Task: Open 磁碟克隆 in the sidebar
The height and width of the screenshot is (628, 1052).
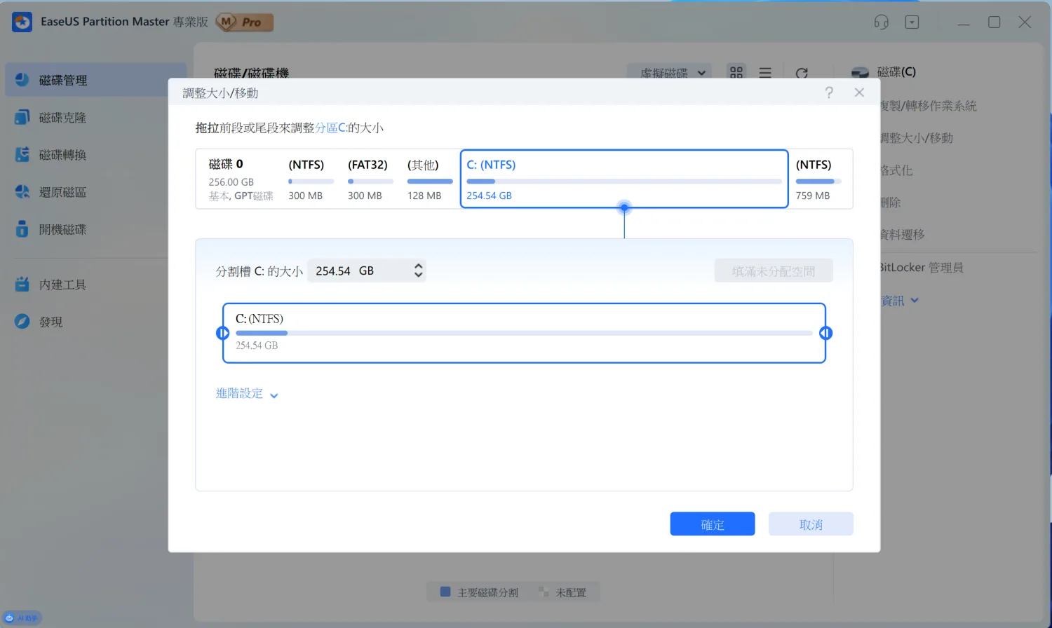Action: point(63,118)
